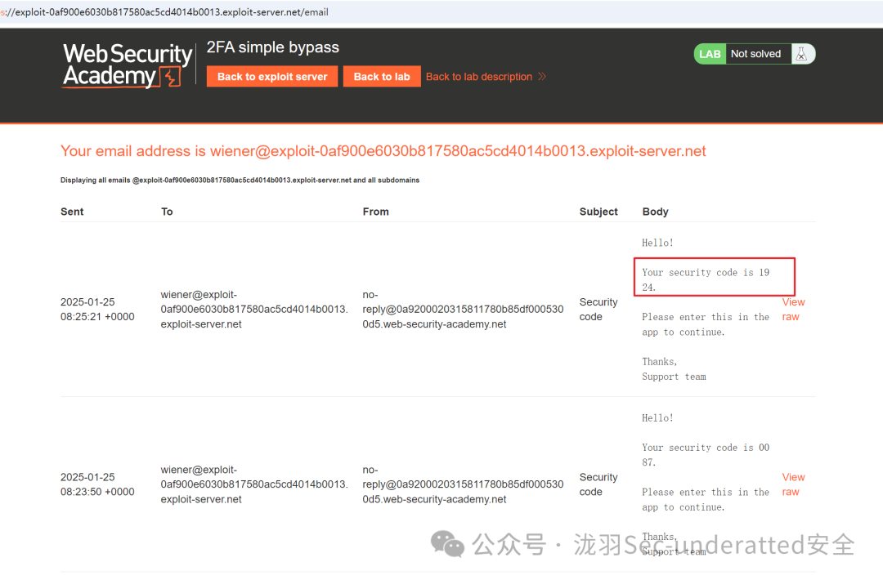Viewport: 883px width, 580px height.
Task: Click the lab flask icon
Action: click(x=802, y=54)
